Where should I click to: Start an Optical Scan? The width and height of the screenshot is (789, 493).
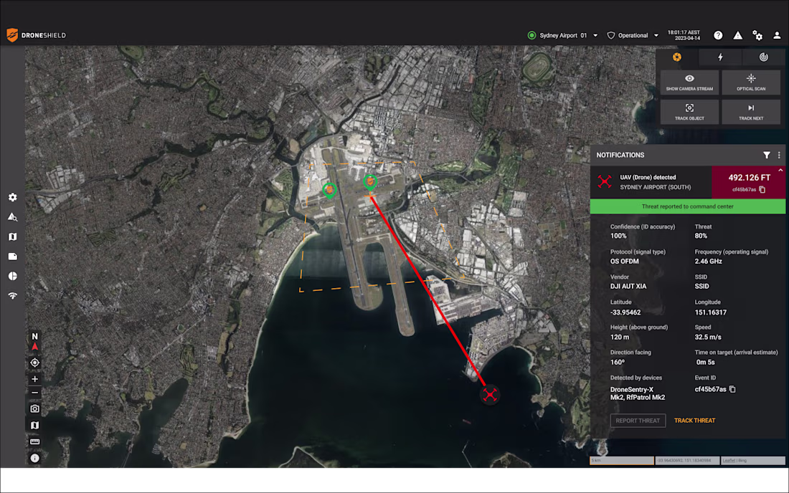[x=751, y=82]
